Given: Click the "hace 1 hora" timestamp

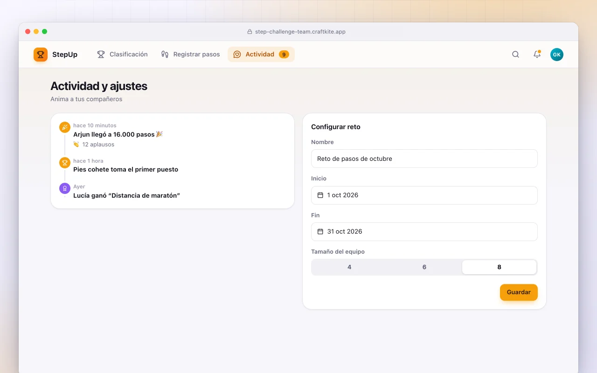Looking at the screenshot, I should (88, 161).
